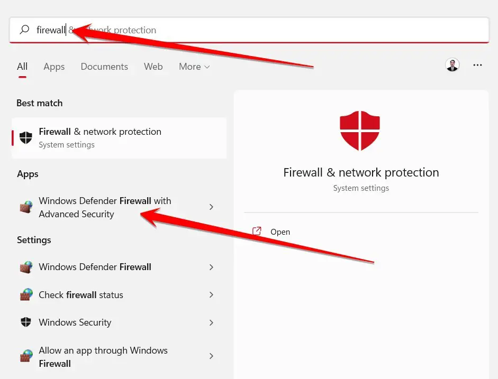The height and width of the screenshot is (379, 498).
Task: Expand chevron next to Windows Security
Action: (x=212, y=322)
